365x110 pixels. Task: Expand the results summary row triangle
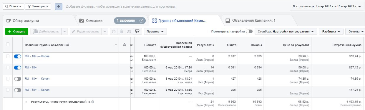[x=26, y=102]
